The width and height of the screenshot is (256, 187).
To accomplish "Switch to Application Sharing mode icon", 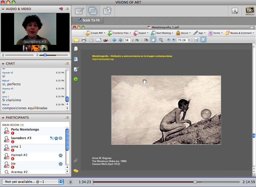I will [x=93, y=11].
